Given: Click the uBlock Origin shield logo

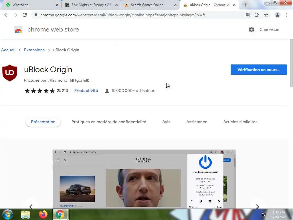Looking at the screenshot, I should [10, 73].
